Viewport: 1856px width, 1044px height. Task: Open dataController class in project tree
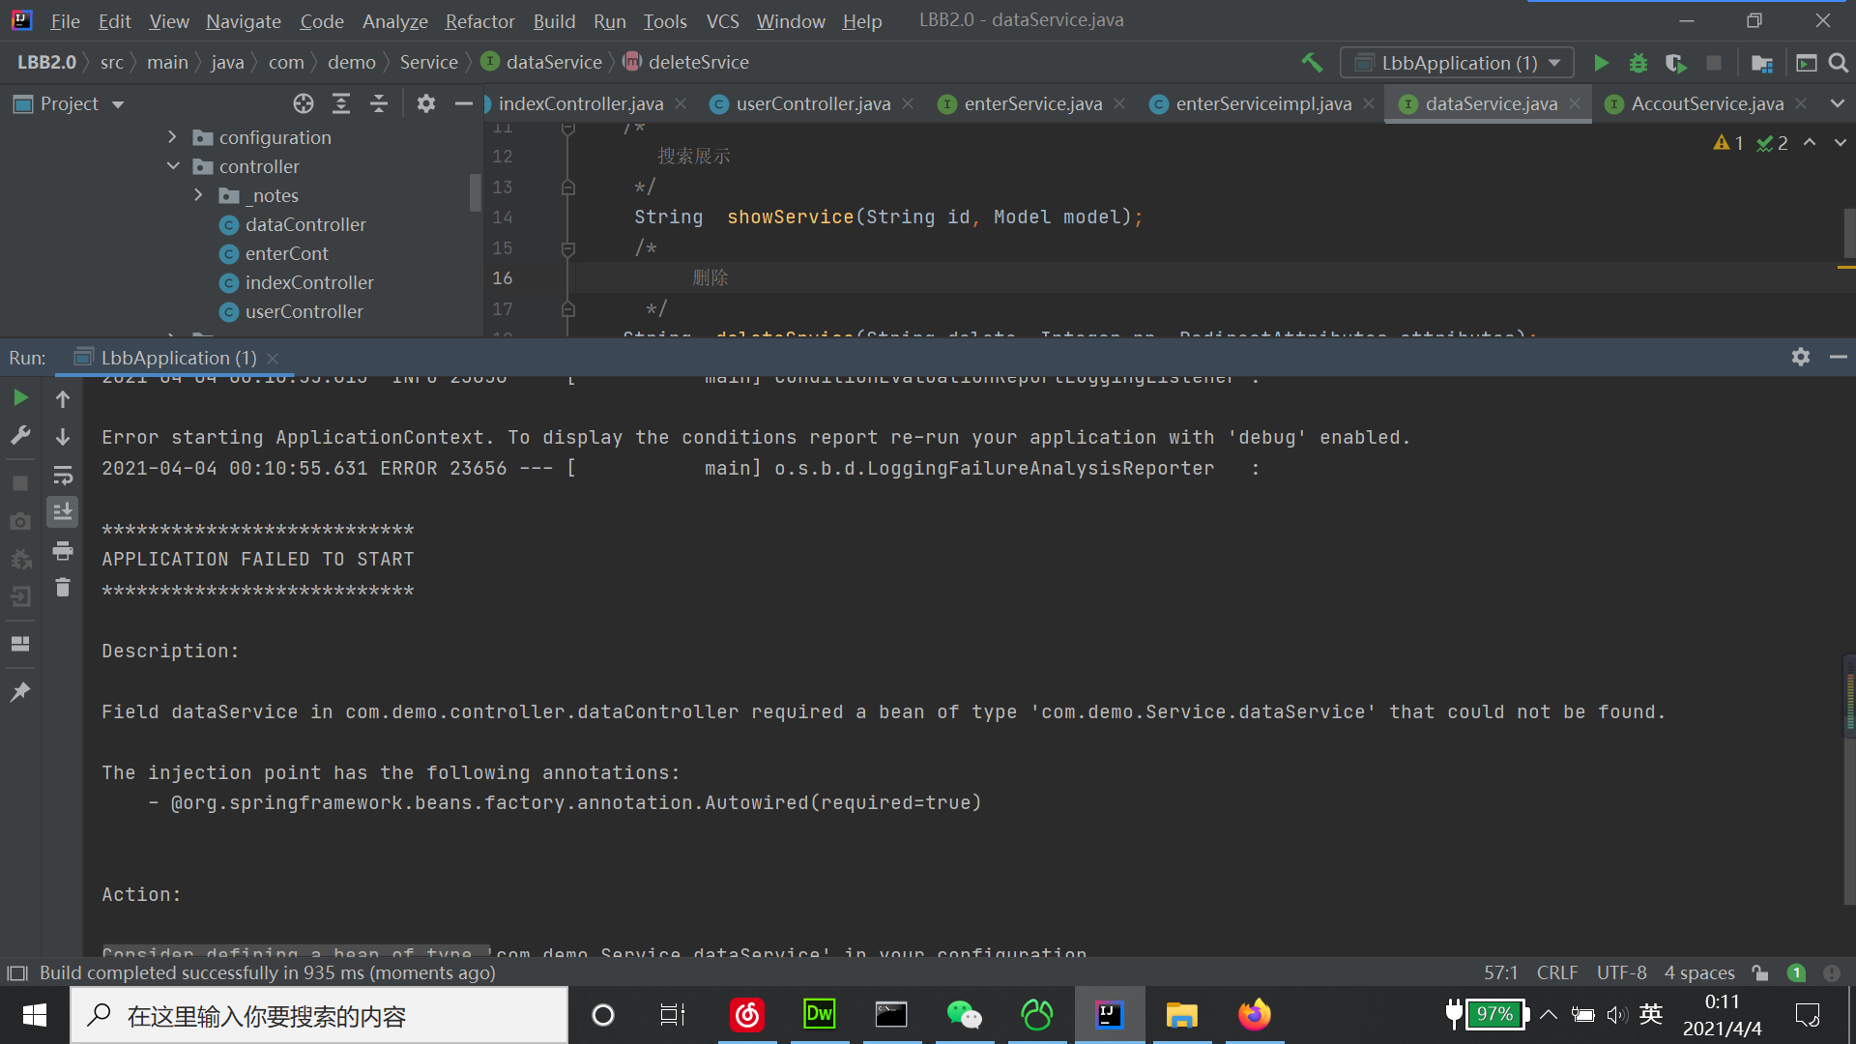(x=305, y=224)
